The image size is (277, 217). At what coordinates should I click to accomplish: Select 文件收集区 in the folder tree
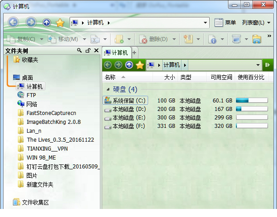tap(31, 202)
